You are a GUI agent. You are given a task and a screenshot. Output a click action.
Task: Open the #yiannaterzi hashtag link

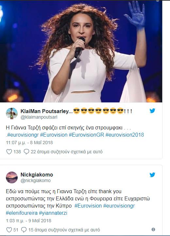[53, 213]
